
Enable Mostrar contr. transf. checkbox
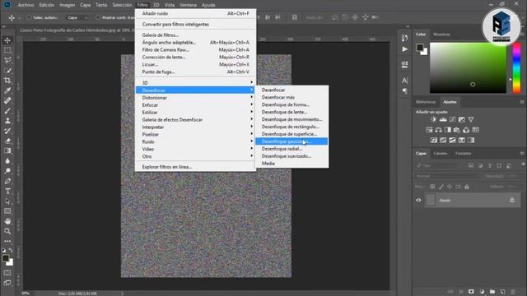[98, 17]
